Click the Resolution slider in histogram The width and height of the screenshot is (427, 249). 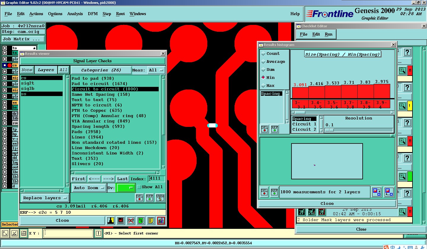point(359,130)
